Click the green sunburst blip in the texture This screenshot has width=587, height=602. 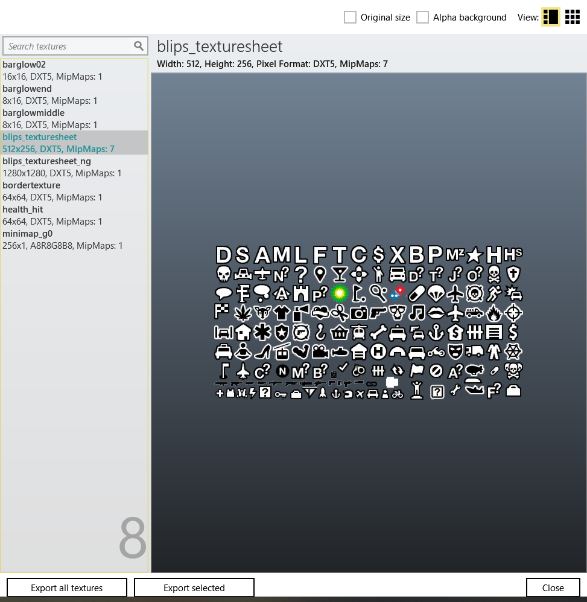(340, 293)
